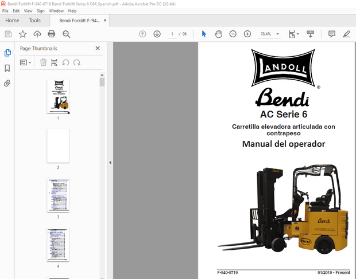Open thumbnail options menu dropdown

[x=25, y=62]
